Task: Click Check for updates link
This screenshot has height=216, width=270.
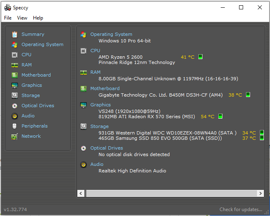Action: click(241, 209)
